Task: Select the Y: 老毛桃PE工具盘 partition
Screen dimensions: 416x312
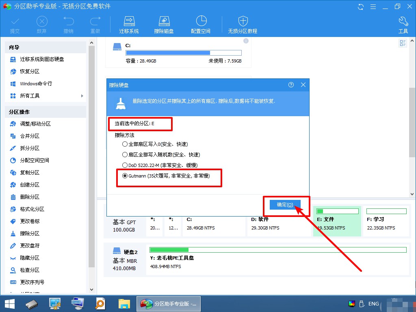Action: click(278, 259)
